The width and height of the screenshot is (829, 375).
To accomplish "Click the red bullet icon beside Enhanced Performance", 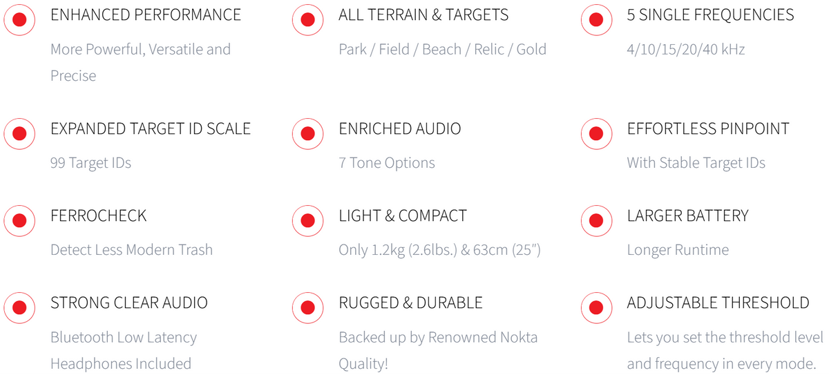I will 19,20.
